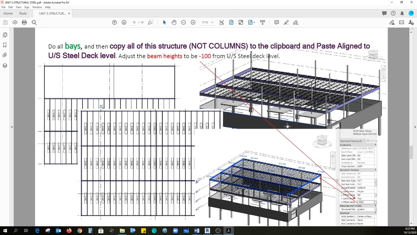This screenshot has height=235, width=417.
Task: Zoom in with the plus icon
Action: tap(193, 22)
